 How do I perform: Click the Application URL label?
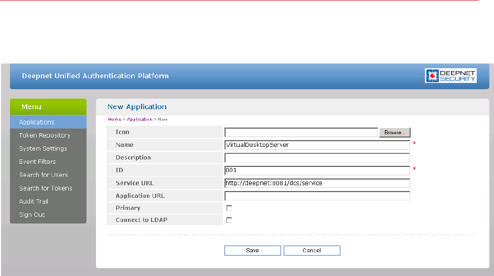[140, 196]
